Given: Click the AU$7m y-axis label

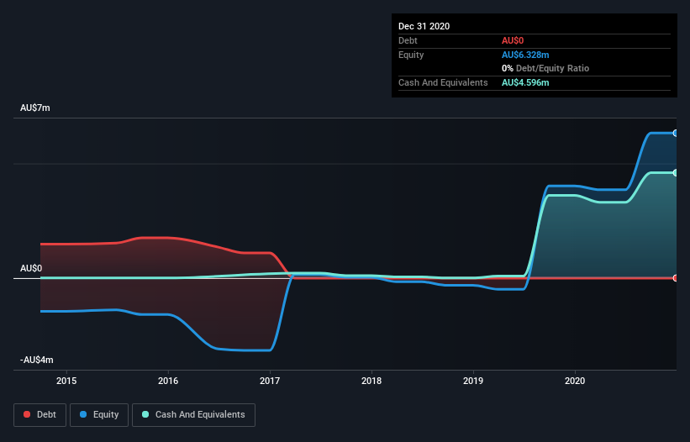Looking at the screenshot, I should [35, 108].
